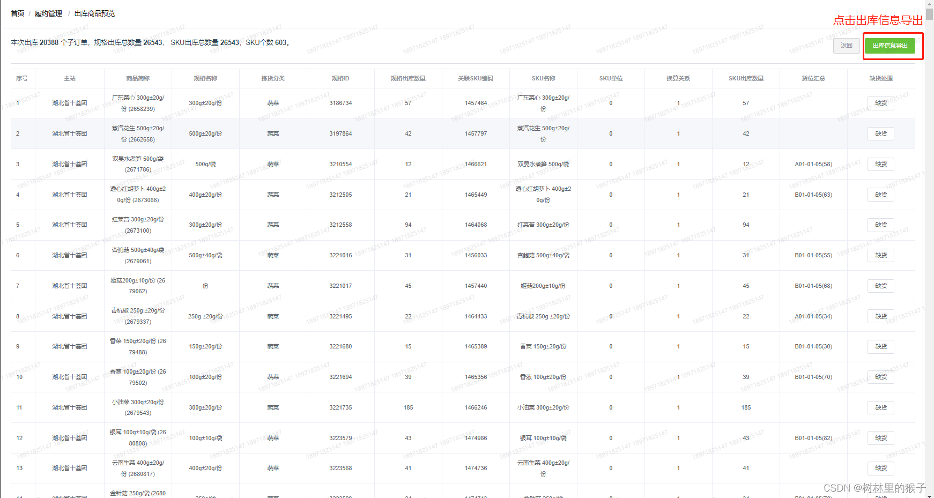The height and width of the screenshot is (498, 934).
Task: Click the scrollbar down arrow
Action: click(929, 495)
